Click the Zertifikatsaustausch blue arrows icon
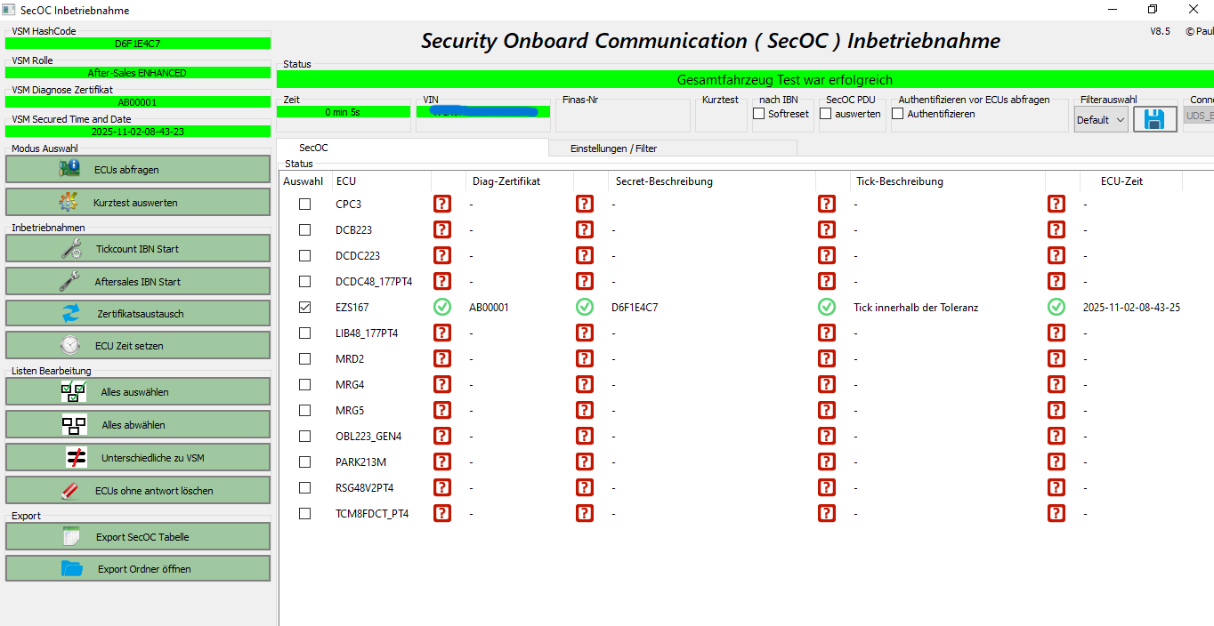This screenshot has width=1214, height=626. (70, 314)
